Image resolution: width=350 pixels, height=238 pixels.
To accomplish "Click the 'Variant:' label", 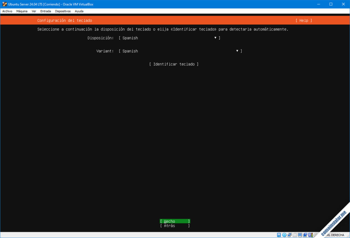I will [105, 51].
